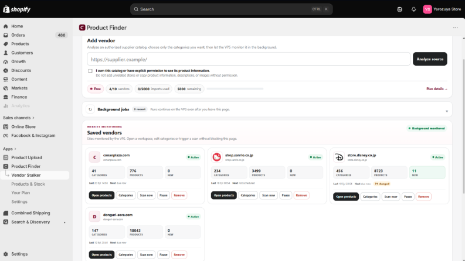
Task: Click the Search & Discovery app icon
Action: (x=6, y=222)
